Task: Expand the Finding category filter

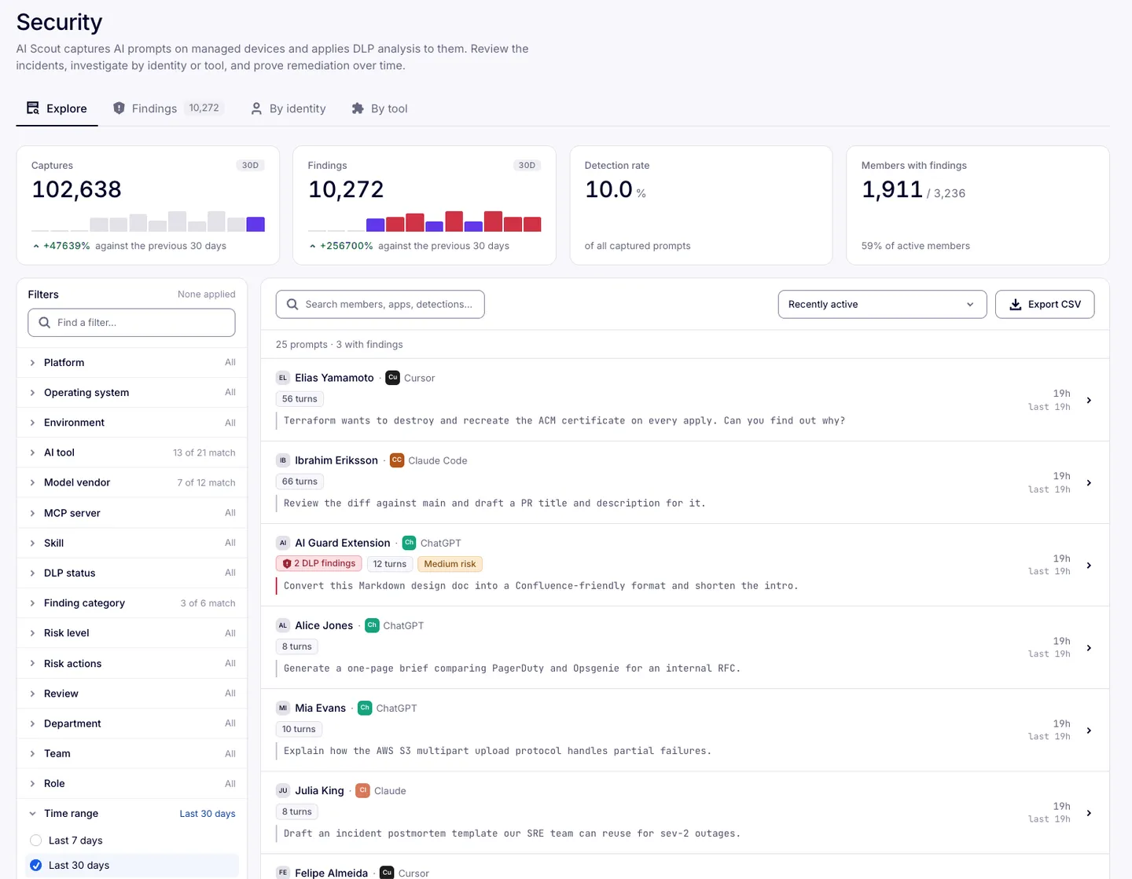Action: point(132,603)
